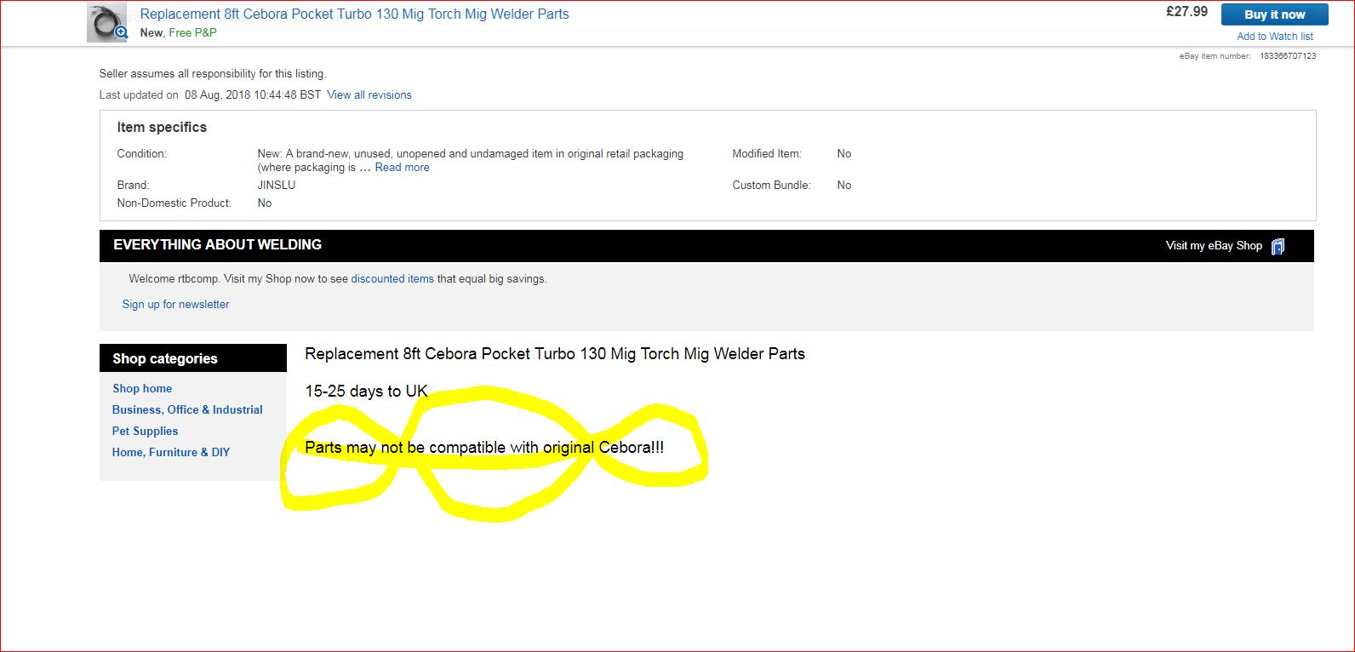Click the EVERYTHING ABOUT WELDING shop banner
1355x652 pixels.
click(217, 245)
